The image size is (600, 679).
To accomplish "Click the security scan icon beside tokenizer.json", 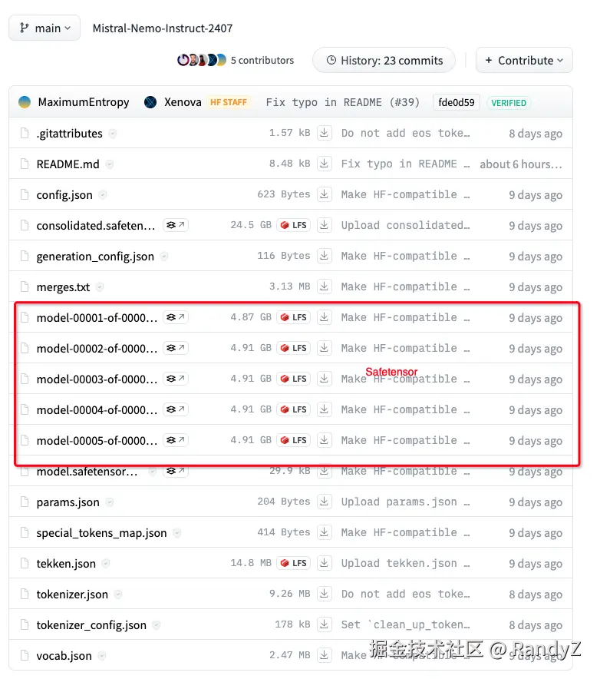I will tap(118, 595).
